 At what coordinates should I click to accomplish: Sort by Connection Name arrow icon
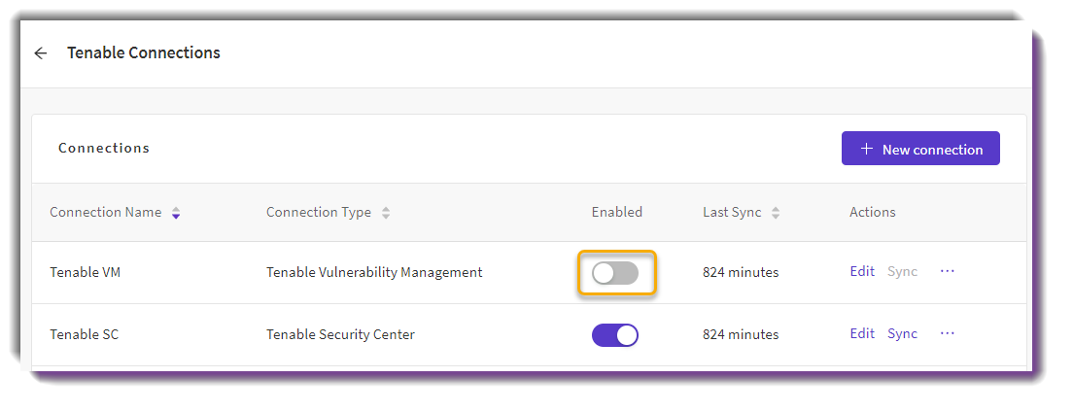(176, 213)
